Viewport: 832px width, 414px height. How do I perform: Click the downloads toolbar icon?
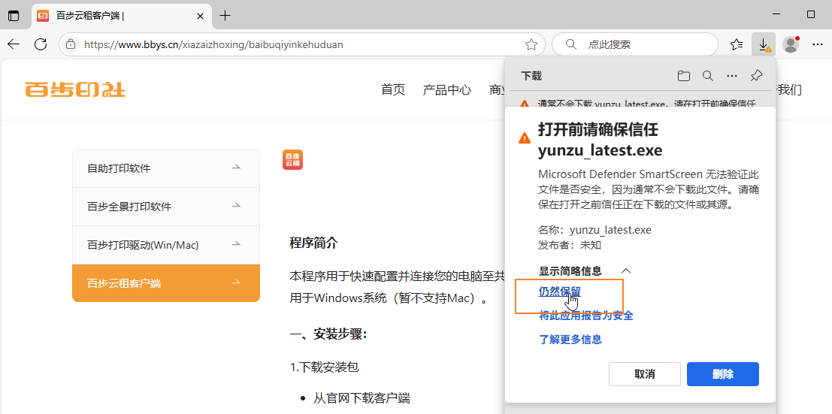click(764, 44)
